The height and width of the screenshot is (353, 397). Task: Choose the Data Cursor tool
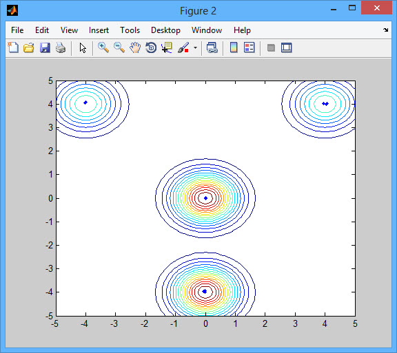[x=167, y=47]
